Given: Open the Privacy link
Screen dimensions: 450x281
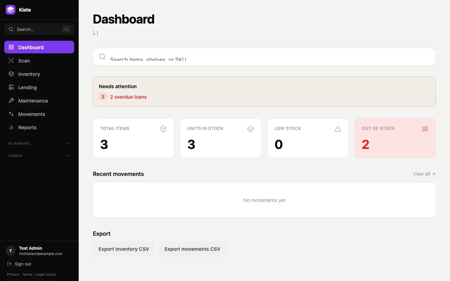Looking at the screenshot, I should (13, 274).
